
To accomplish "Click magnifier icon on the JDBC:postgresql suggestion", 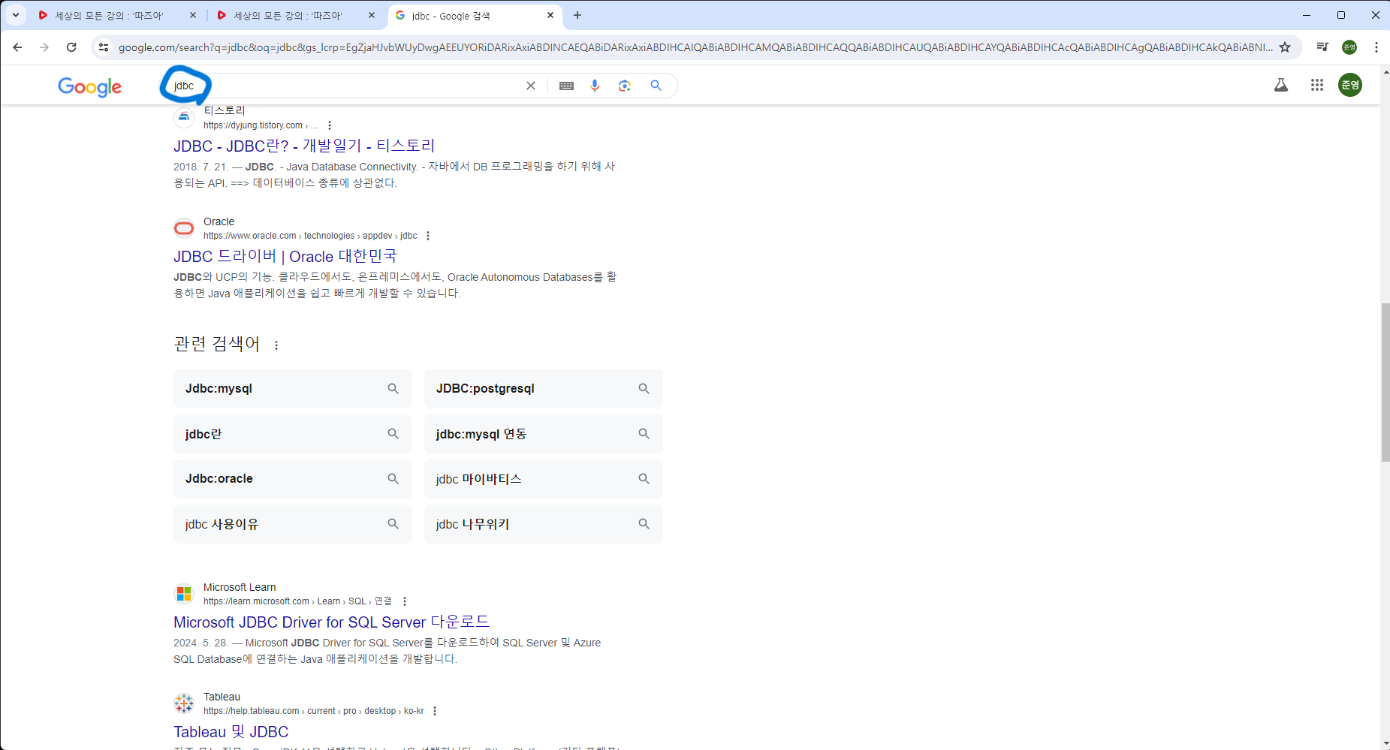I will [644, 388].
